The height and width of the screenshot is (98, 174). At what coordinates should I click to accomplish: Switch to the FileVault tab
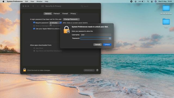[x=57, y=14]
